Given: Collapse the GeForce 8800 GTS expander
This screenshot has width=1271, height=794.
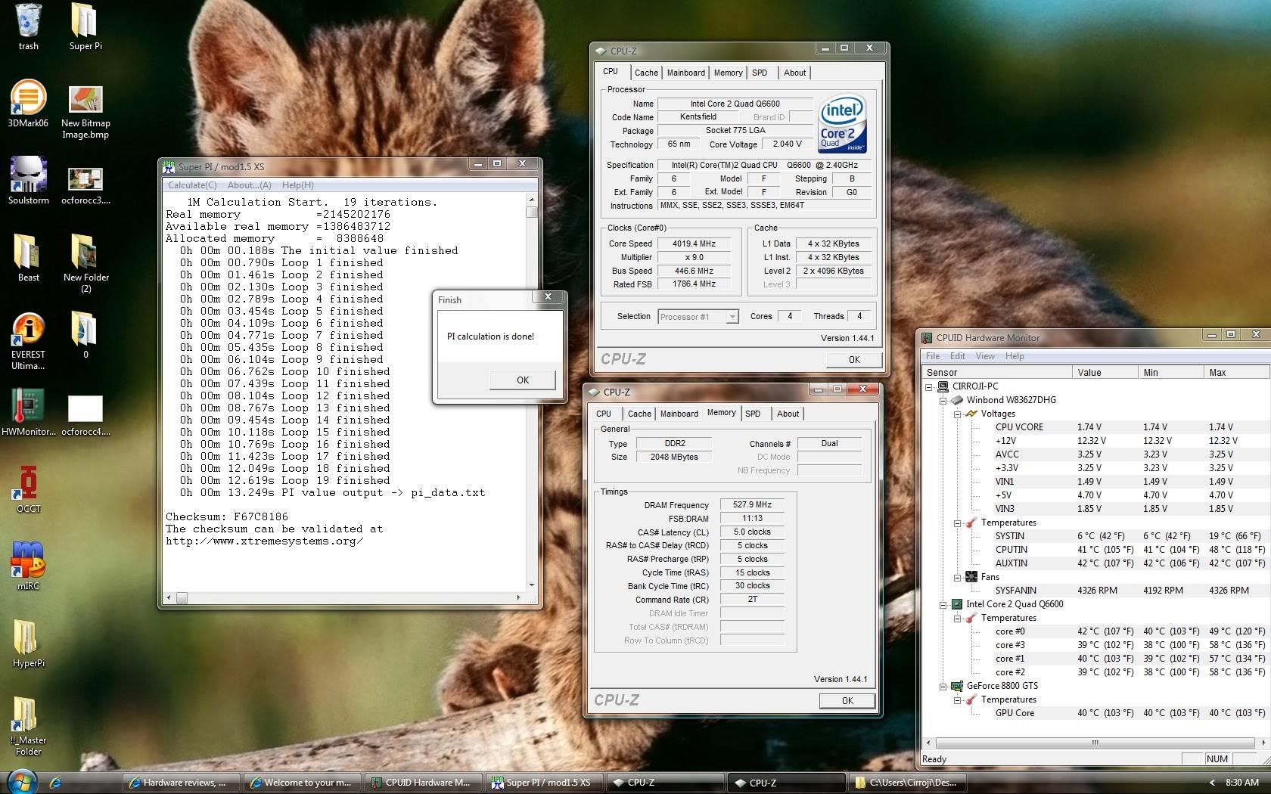Looking at the screenshot, I should 943,686.
